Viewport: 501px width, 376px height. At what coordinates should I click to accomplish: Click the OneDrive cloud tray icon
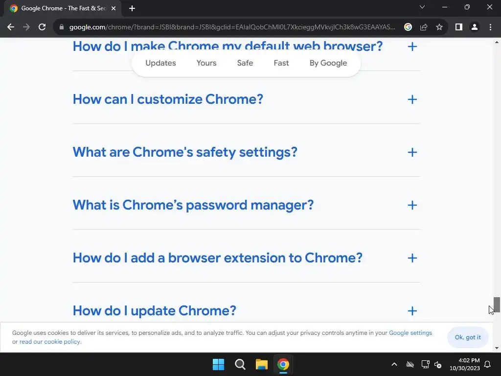410,364
